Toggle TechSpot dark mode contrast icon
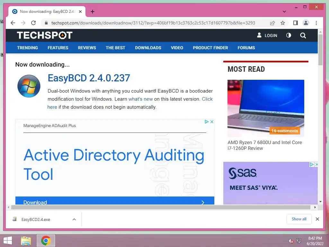Viewport: 329px width, 247px height. tap(289, 35)
